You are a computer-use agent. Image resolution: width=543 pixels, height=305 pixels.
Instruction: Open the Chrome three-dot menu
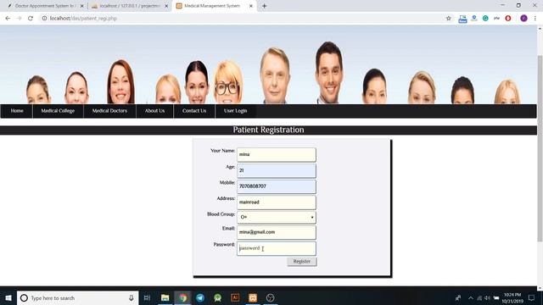click(x=535, y=19)
